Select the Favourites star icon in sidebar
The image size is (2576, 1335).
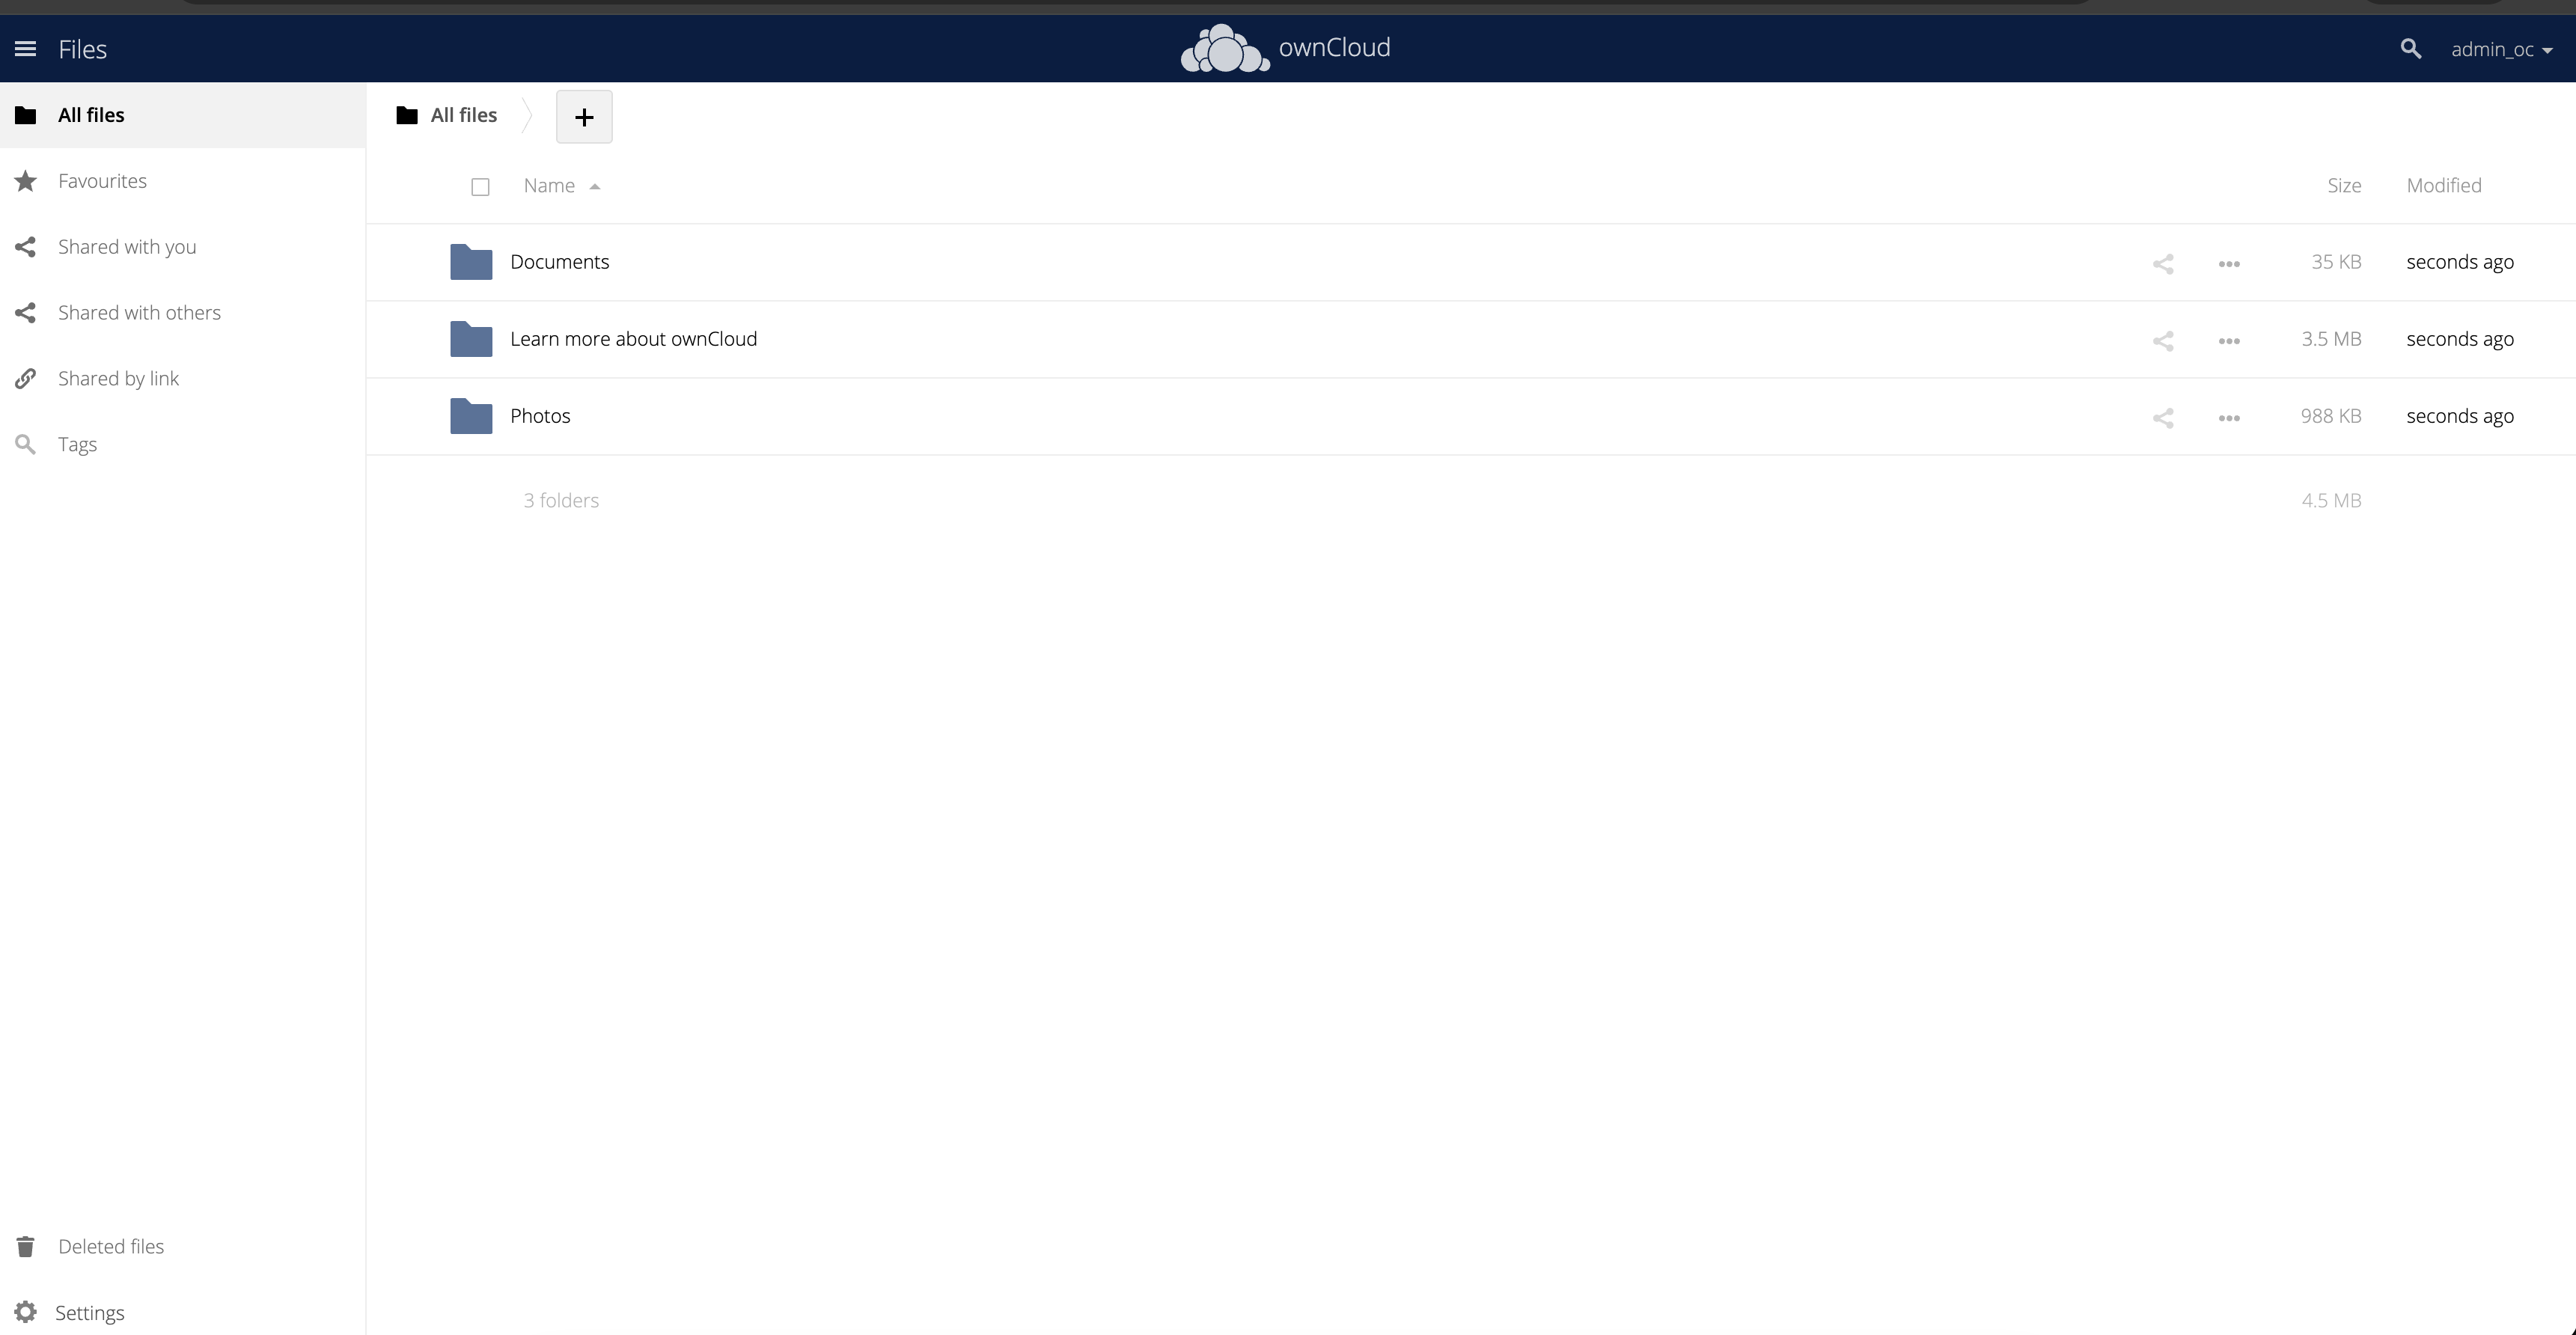pyautogui.click(x=25, y=180)
